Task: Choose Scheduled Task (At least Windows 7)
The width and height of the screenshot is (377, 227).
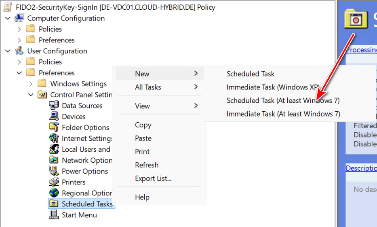Action: tap(283, 100)
